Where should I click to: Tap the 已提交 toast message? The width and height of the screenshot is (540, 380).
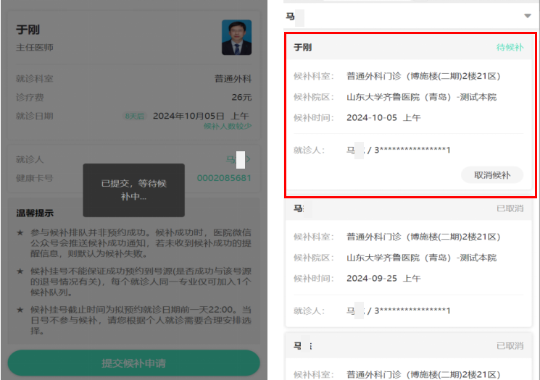coord(133,190)
